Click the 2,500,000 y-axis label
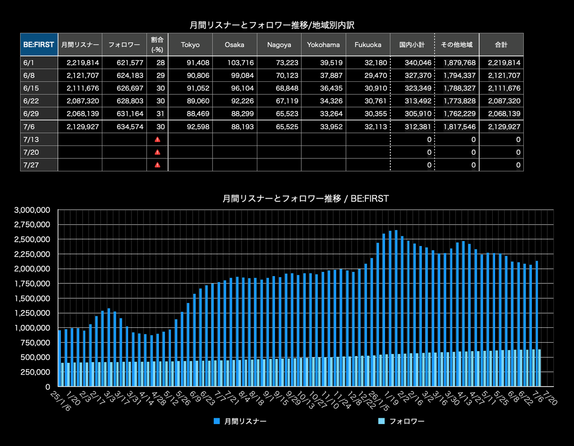The image size is (574, 446). pyautogui.click(x=33, y=239)
